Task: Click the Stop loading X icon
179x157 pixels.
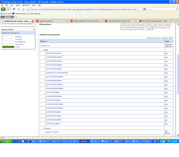Action: point(19,9)
